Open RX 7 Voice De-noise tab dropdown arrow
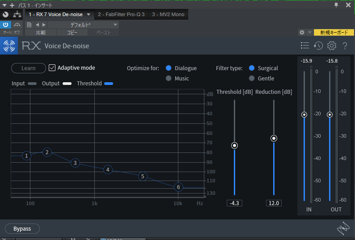This screenshot has height=240, width=355. tap(89, 14)
